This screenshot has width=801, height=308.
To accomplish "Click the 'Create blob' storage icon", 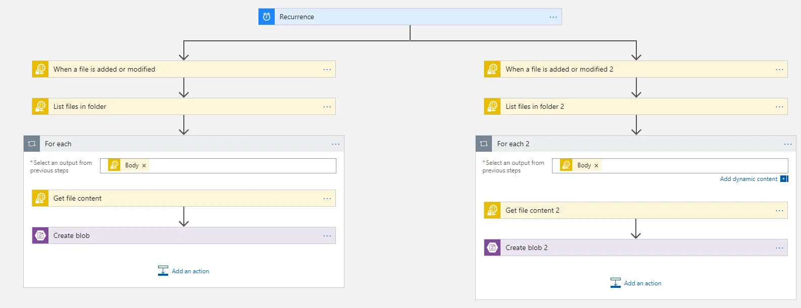I will [40, 235].
